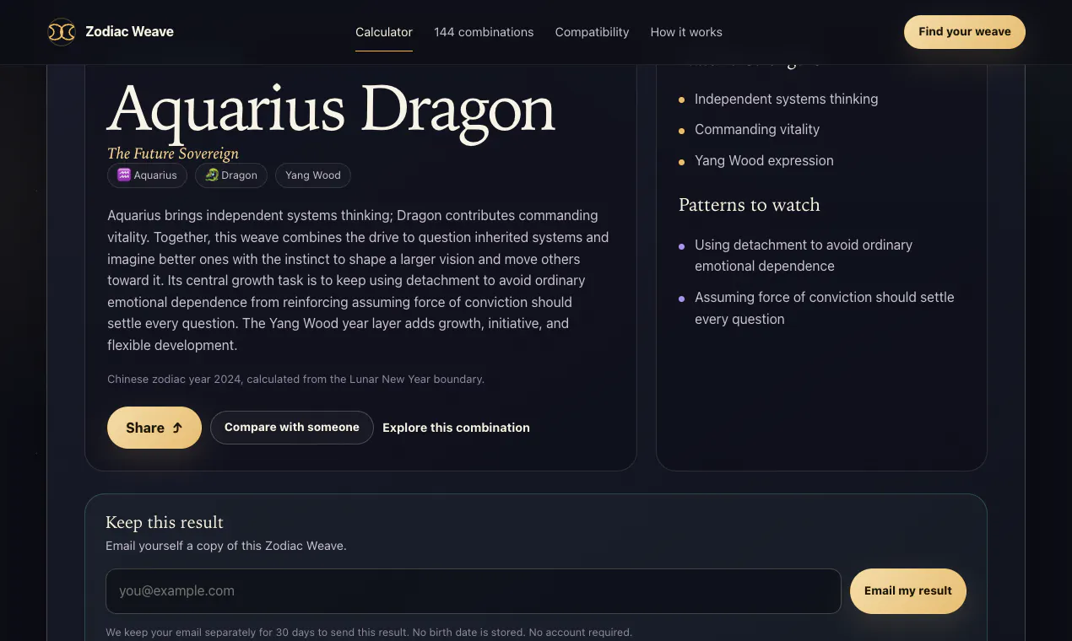
Task: Click the Zodiac Weave logo icon
Action: [x=62, y=32]
